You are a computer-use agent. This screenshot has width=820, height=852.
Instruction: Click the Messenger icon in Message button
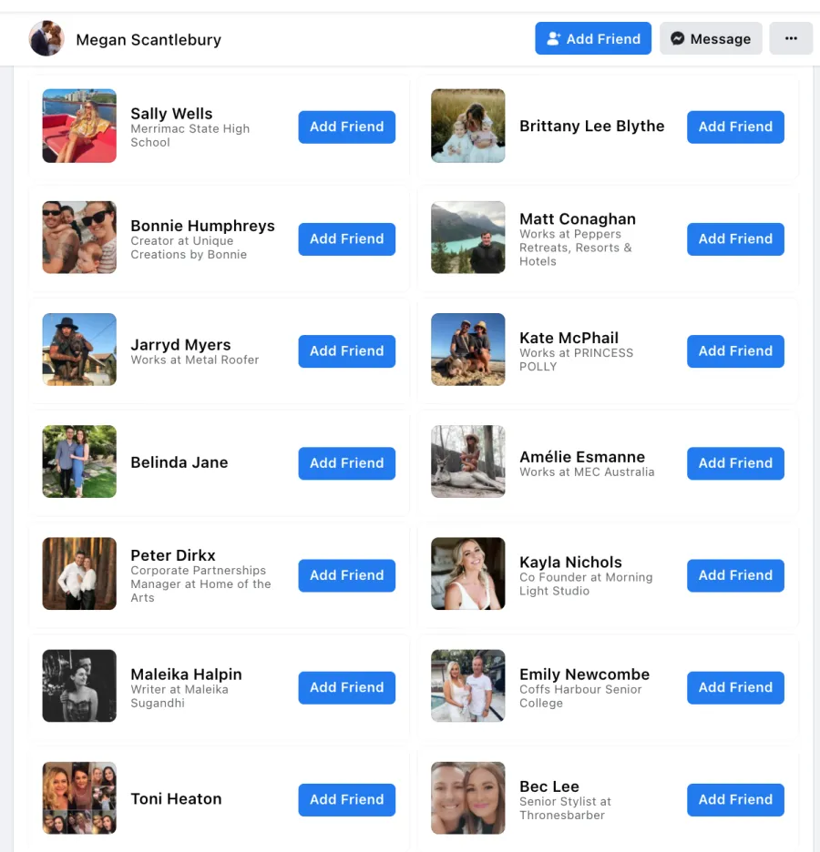tap(677, 38)
